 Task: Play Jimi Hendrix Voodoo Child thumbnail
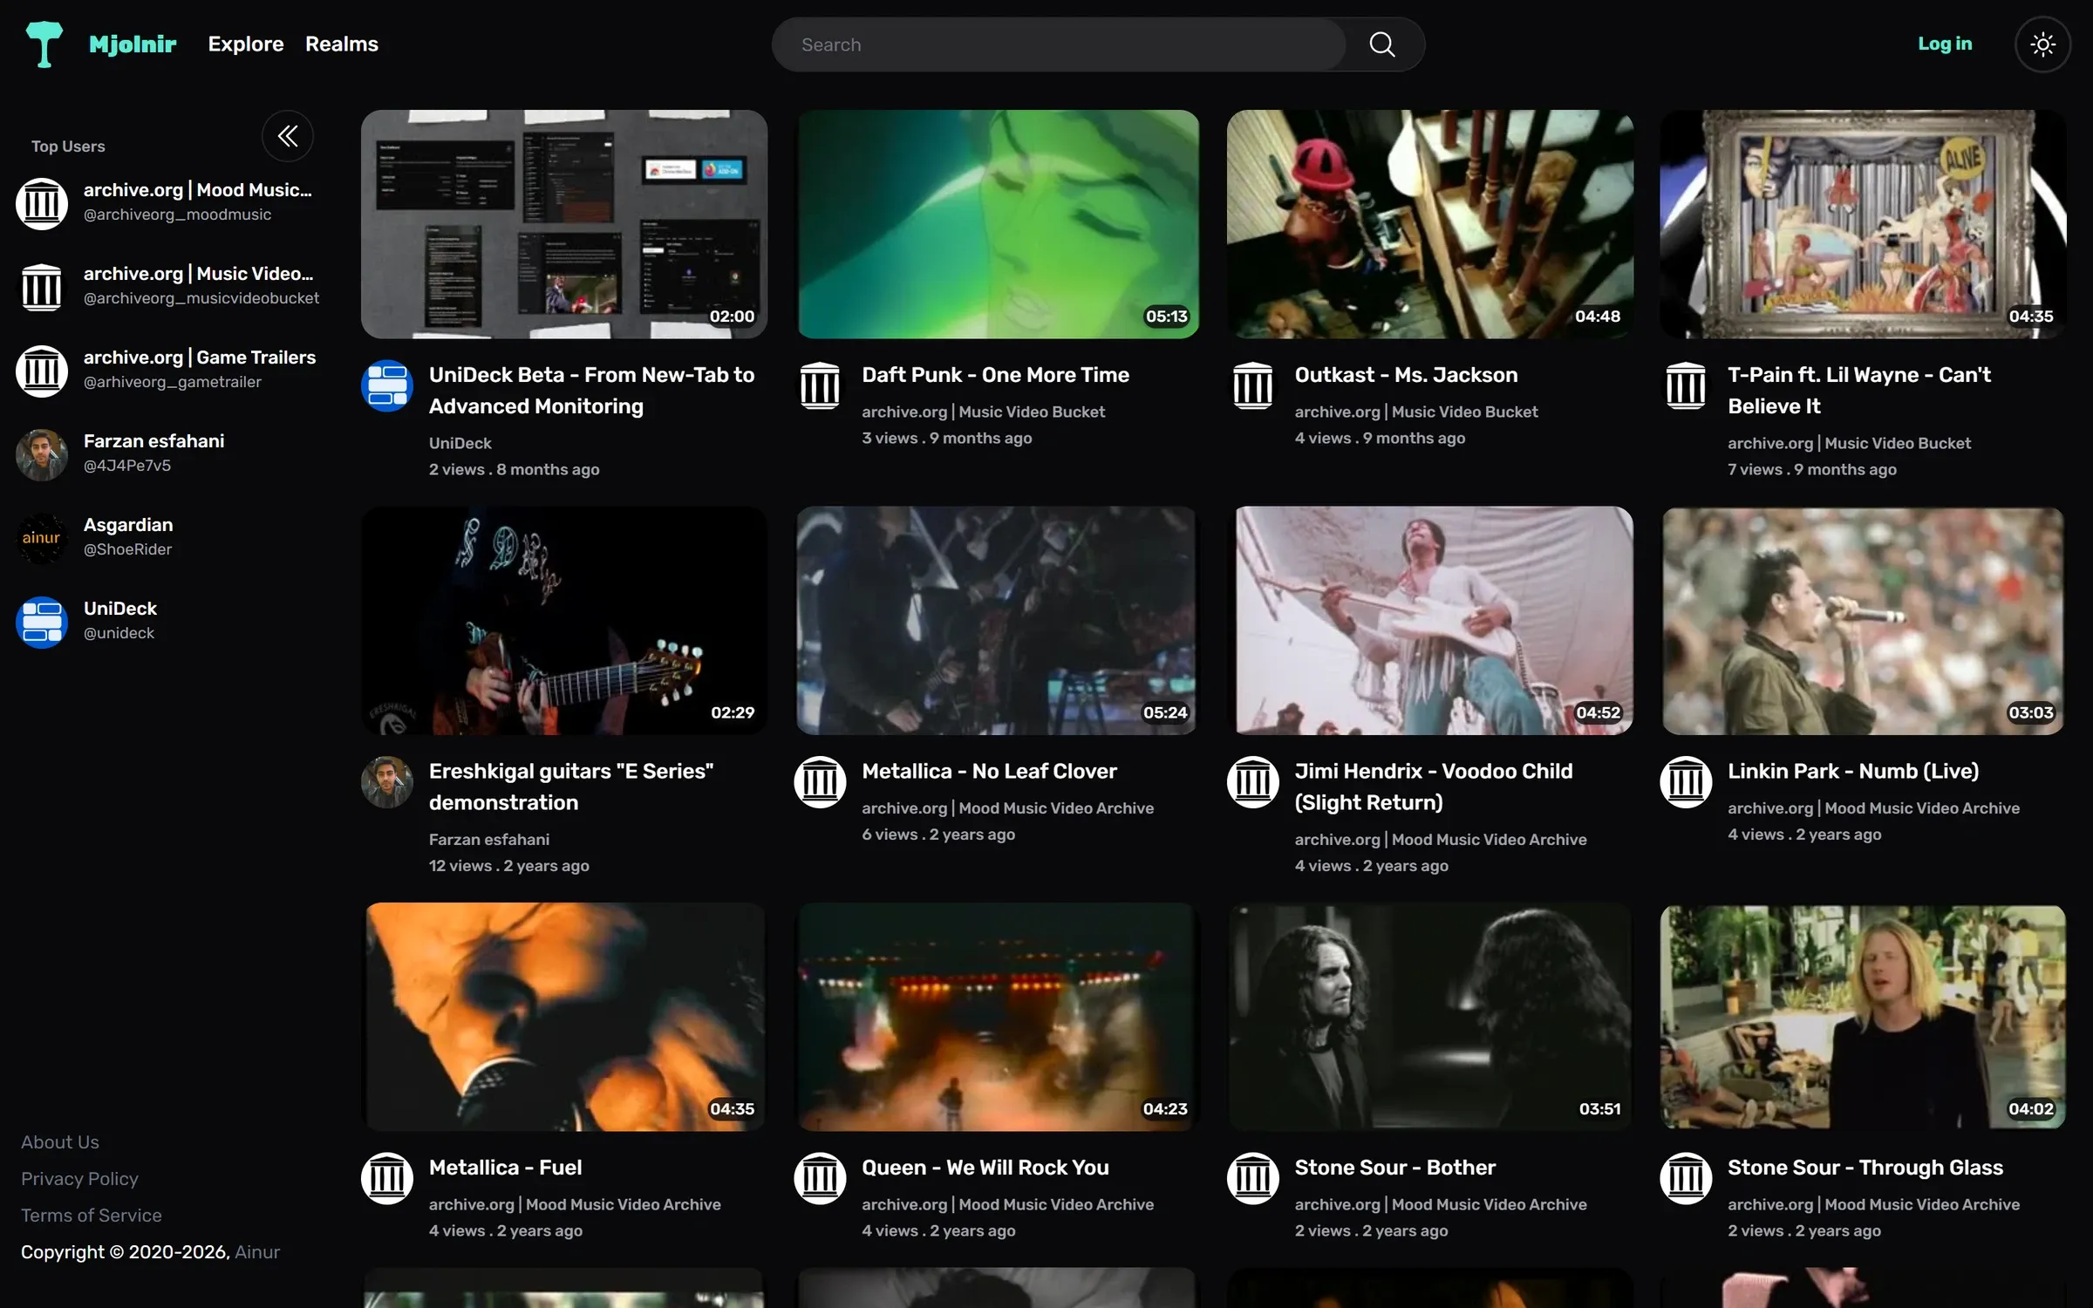(1432, 620)
